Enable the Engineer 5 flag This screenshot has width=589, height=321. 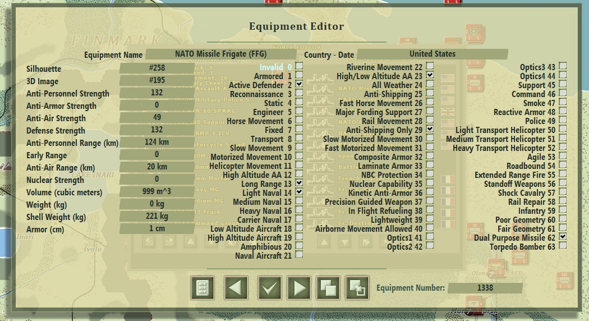coord(299,111)
